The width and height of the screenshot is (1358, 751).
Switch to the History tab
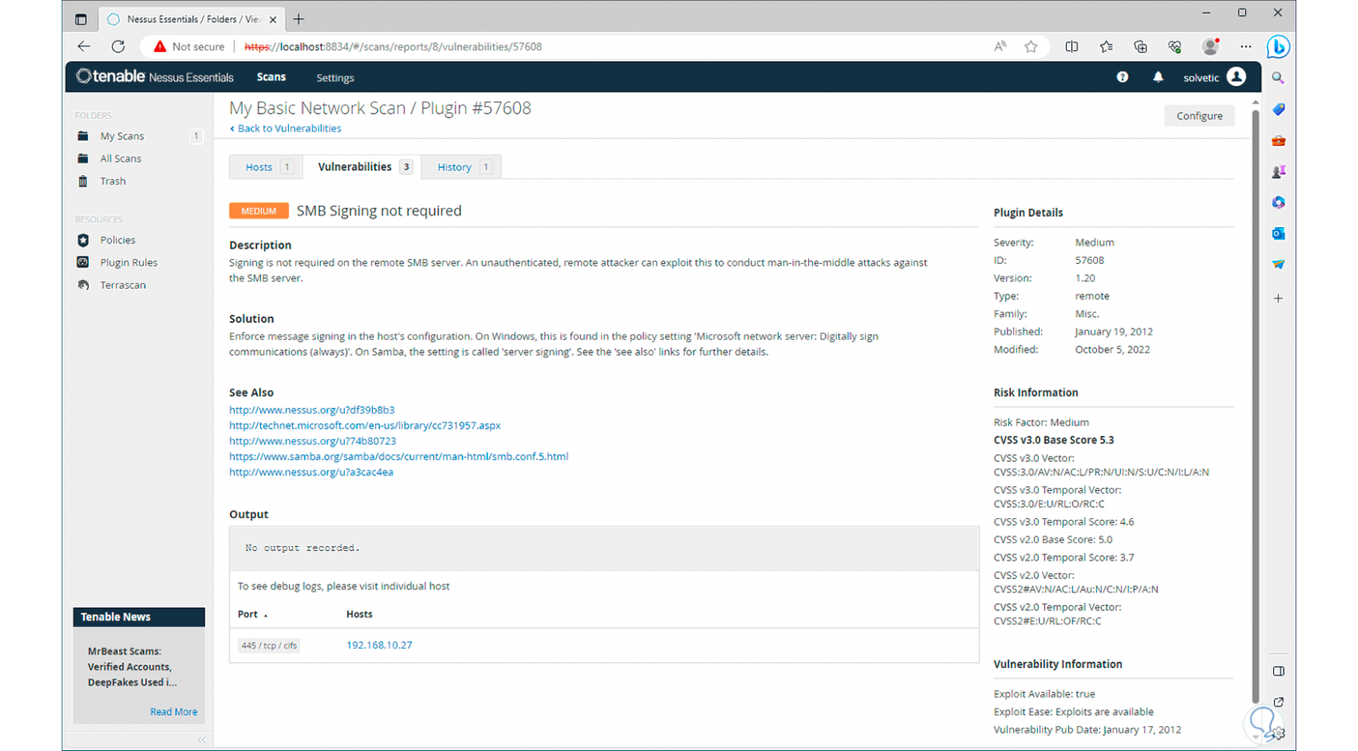[x=462, y=167]
